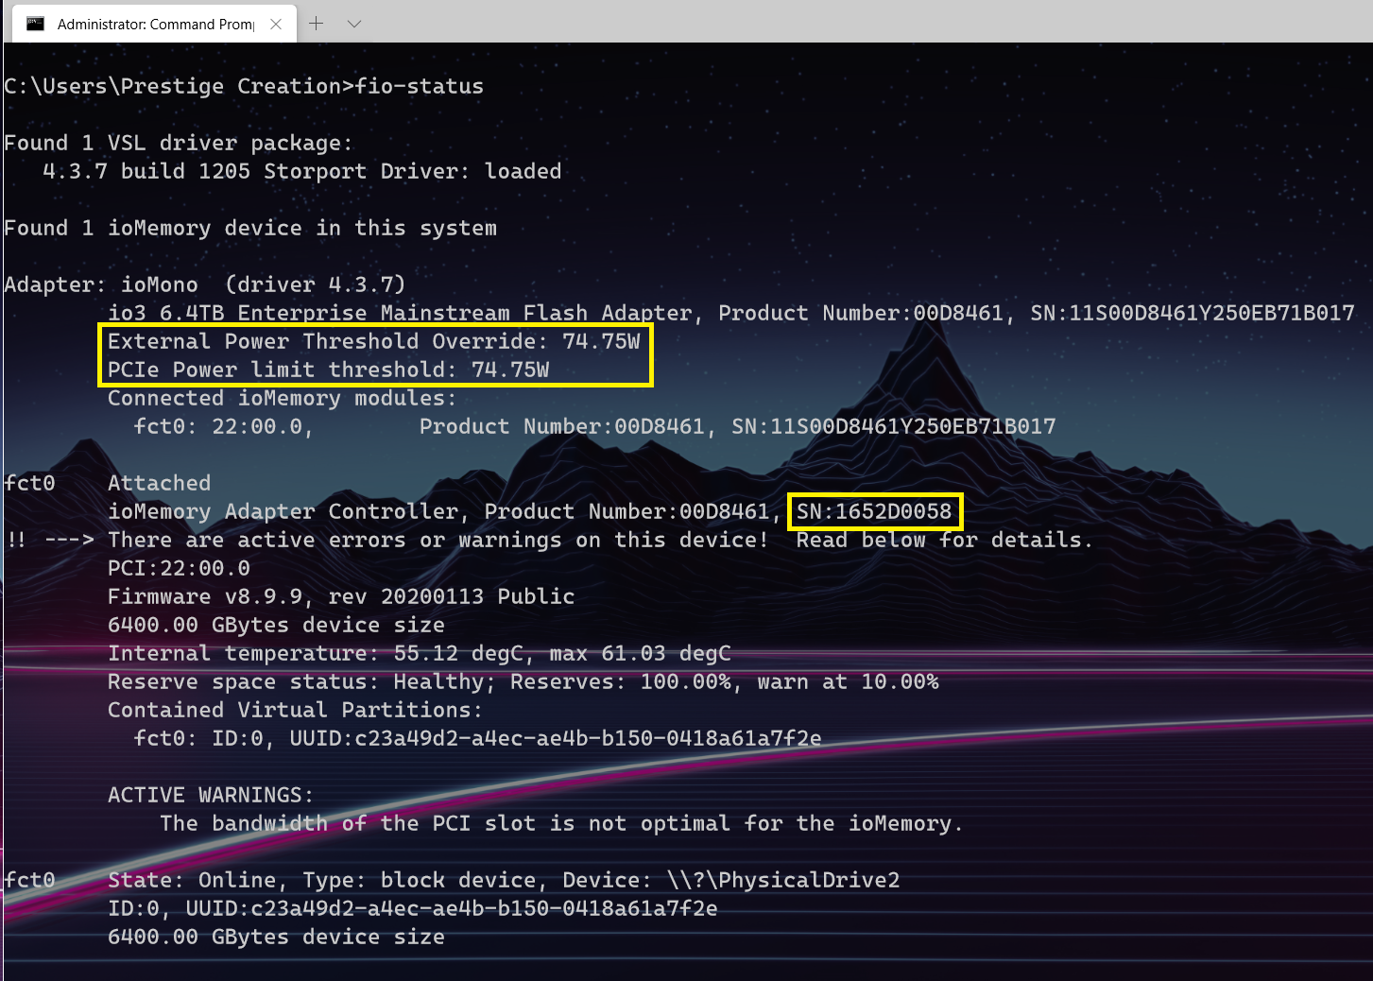This screenshot has height=981, width=1373.
Task: Click the PCI:22:00.0 address line
Action: [x=179, y=568]
